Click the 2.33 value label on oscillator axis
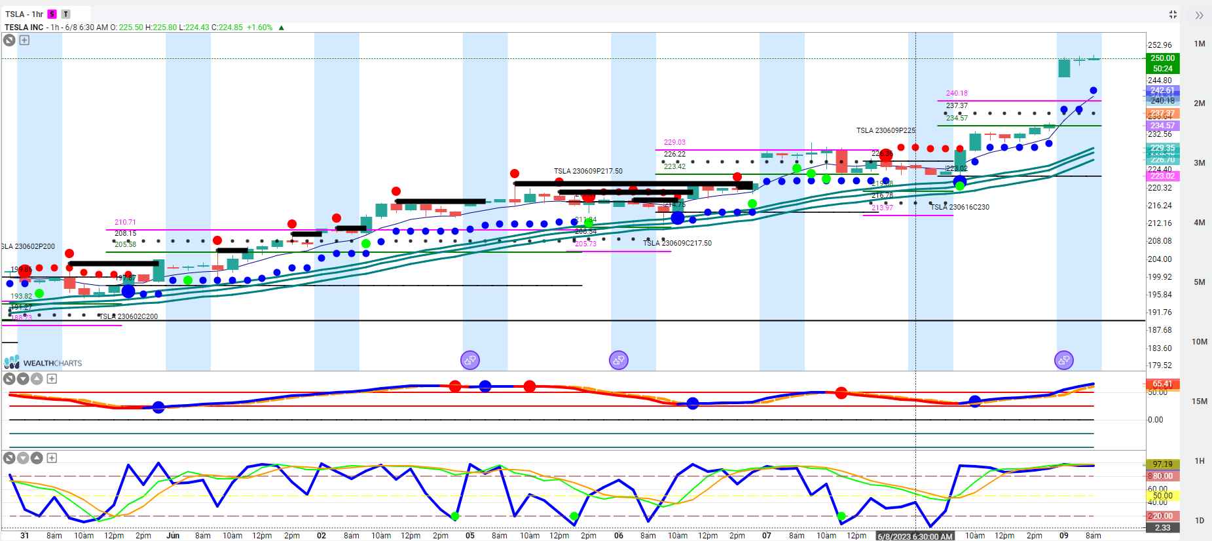The image size is (1212, 541). pyautogui.click(x=1162, y=527)
